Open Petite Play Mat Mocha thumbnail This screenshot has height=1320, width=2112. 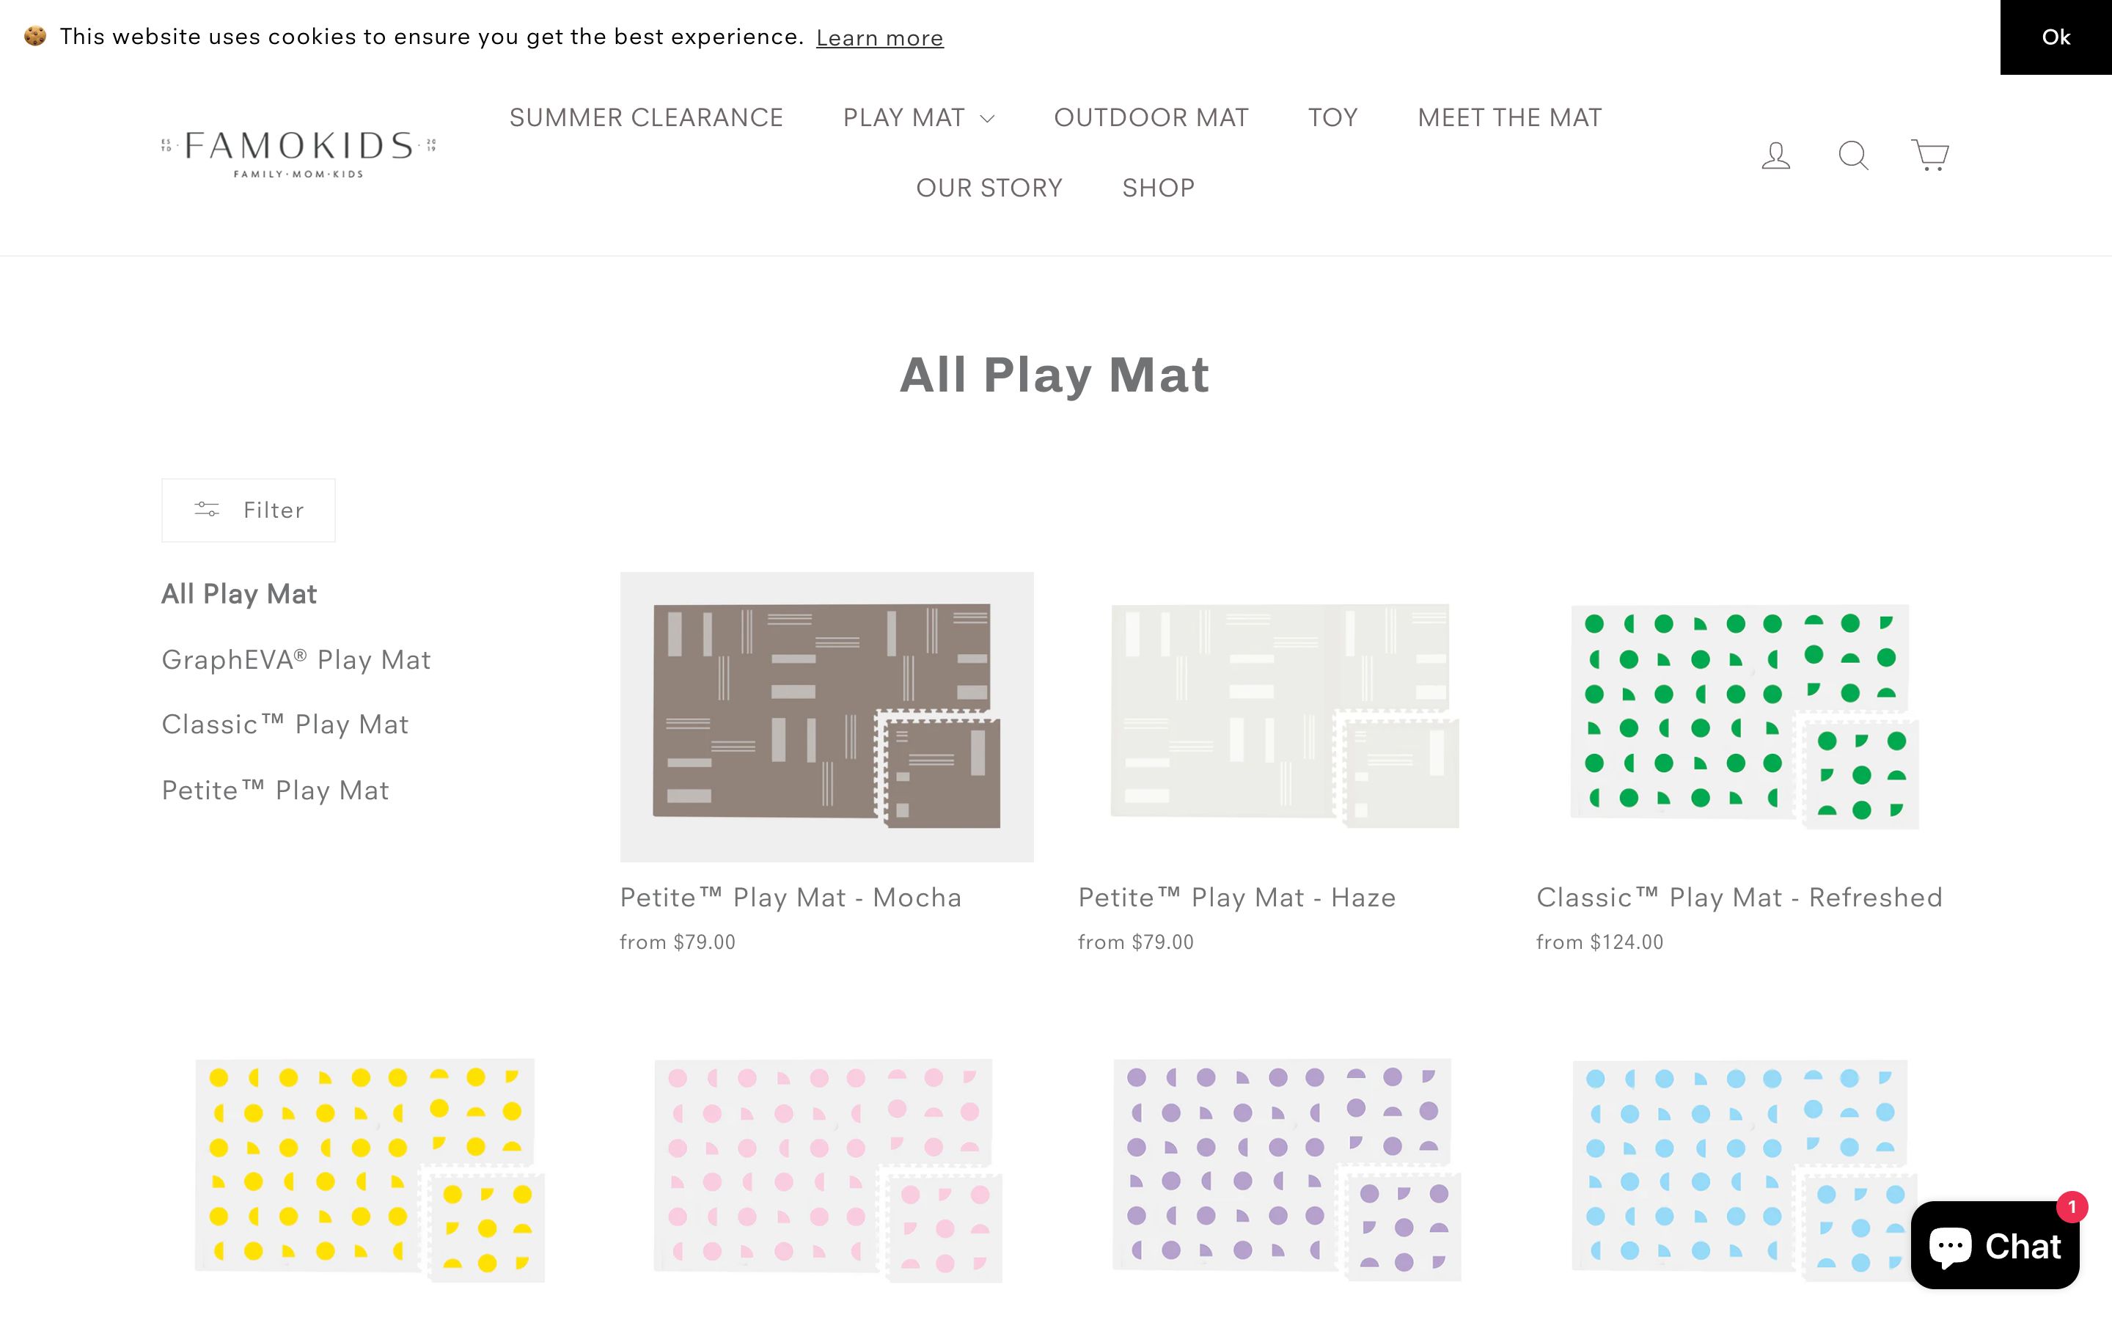[826, 716]
